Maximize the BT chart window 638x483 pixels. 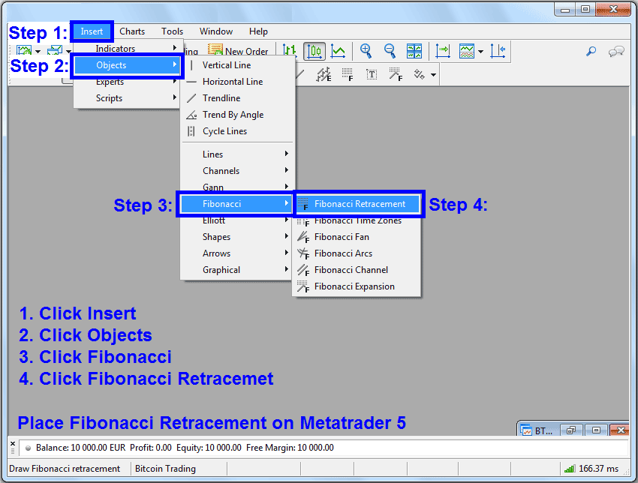pos(596,430)
